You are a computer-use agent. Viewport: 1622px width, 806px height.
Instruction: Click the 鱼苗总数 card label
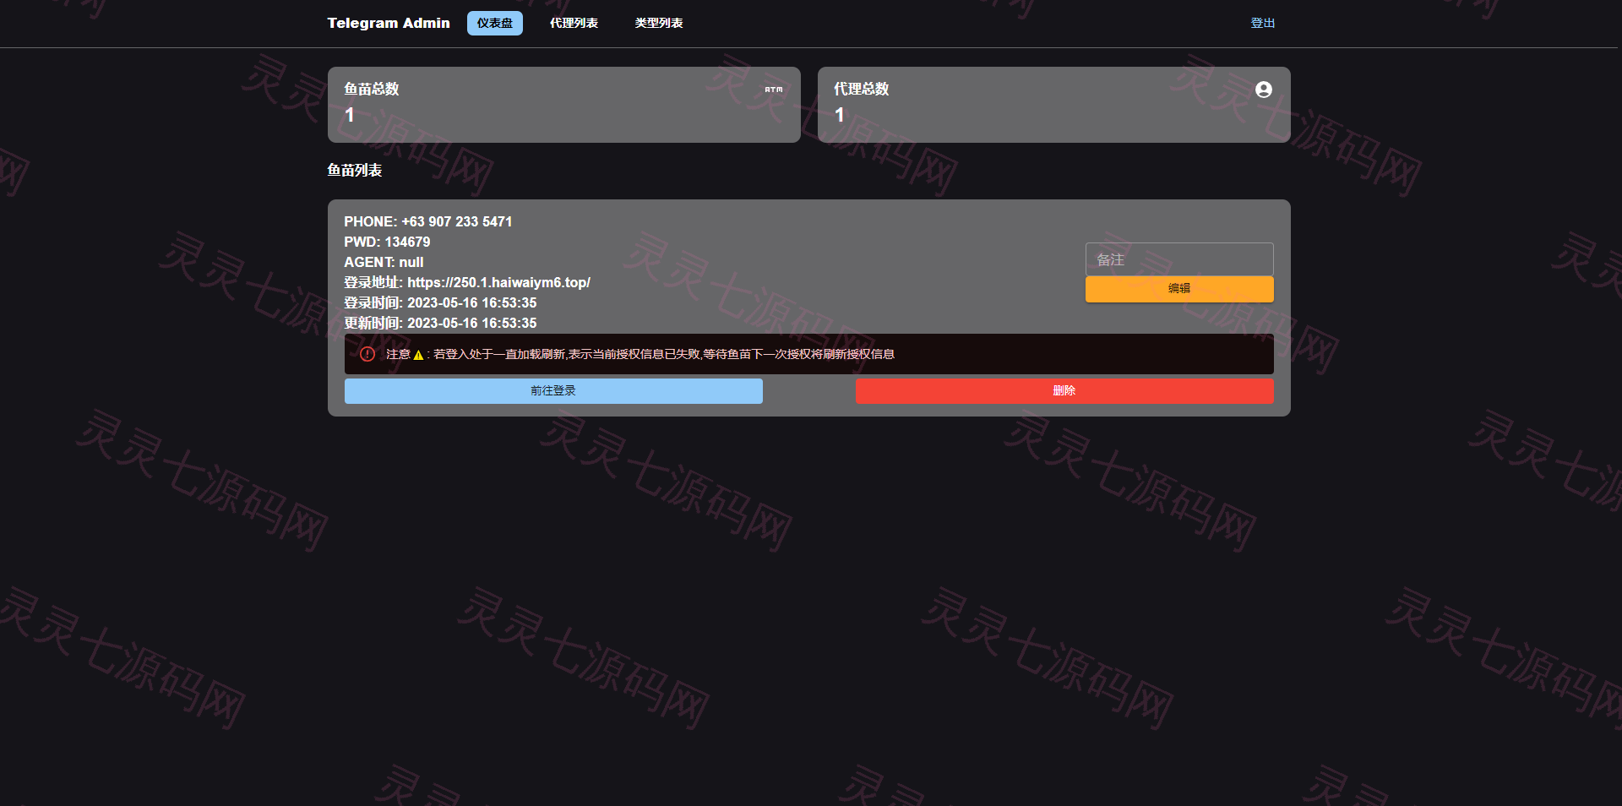(x=372, y=89)
